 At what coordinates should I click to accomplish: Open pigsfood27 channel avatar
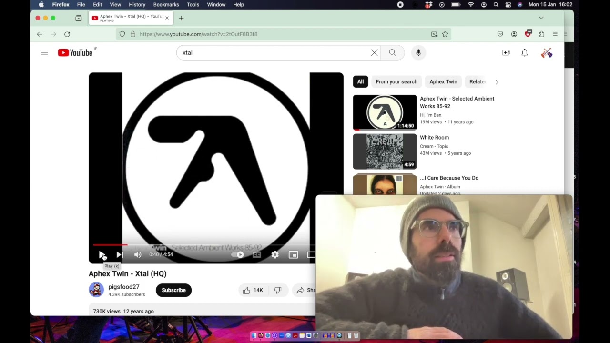(x=96, y=290)
